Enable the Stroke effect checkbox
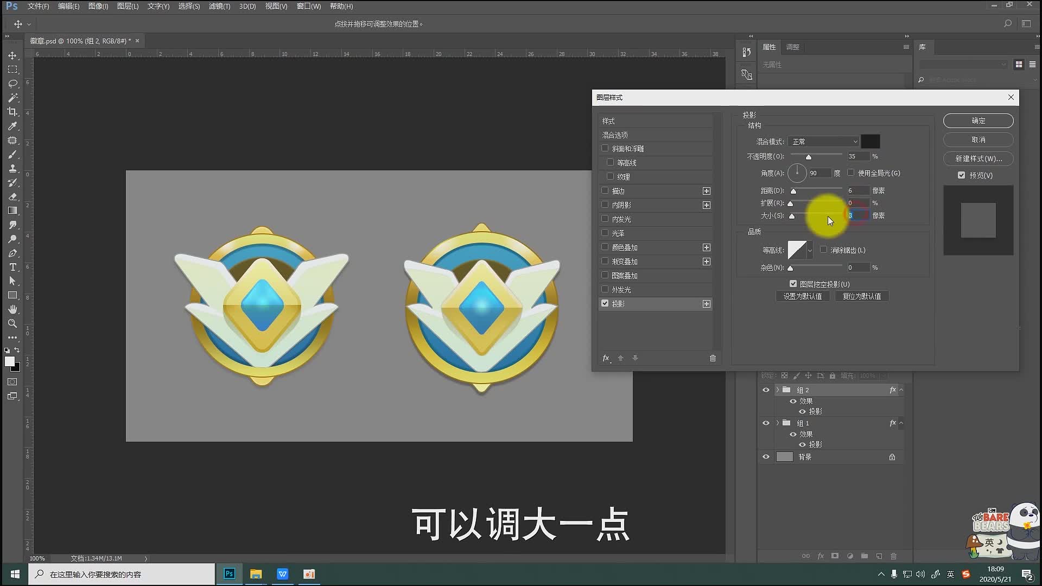 click(605, 190)
